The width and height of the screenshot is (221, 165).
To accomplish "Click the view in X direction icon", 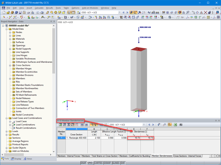I will [x=143, y=17].
